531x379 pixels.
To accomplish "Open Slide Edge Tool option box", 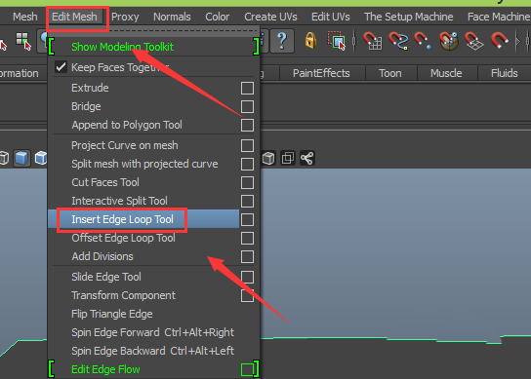I will (247, 278).
